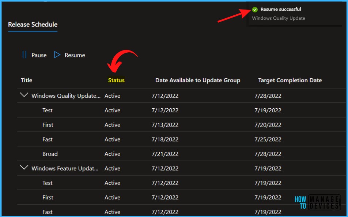Image resolution: width=348 pixels, height=217 pixels.
Task: Select the First ring under Feature Update
Action: (x=48, y=198)
